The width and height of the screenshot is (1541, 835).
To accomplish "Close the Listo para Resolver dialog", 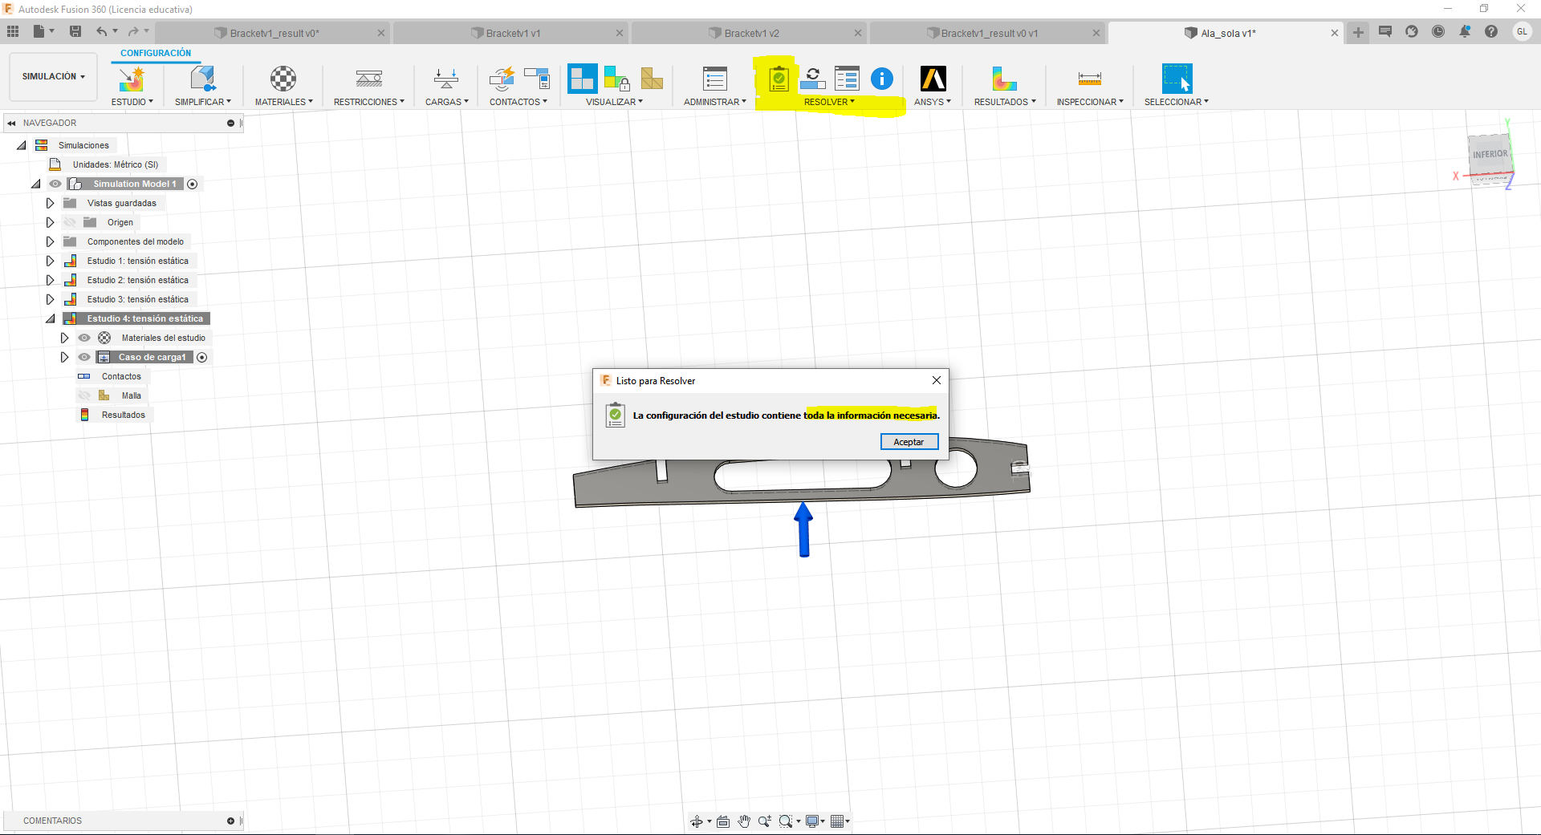I will (936, 380).
